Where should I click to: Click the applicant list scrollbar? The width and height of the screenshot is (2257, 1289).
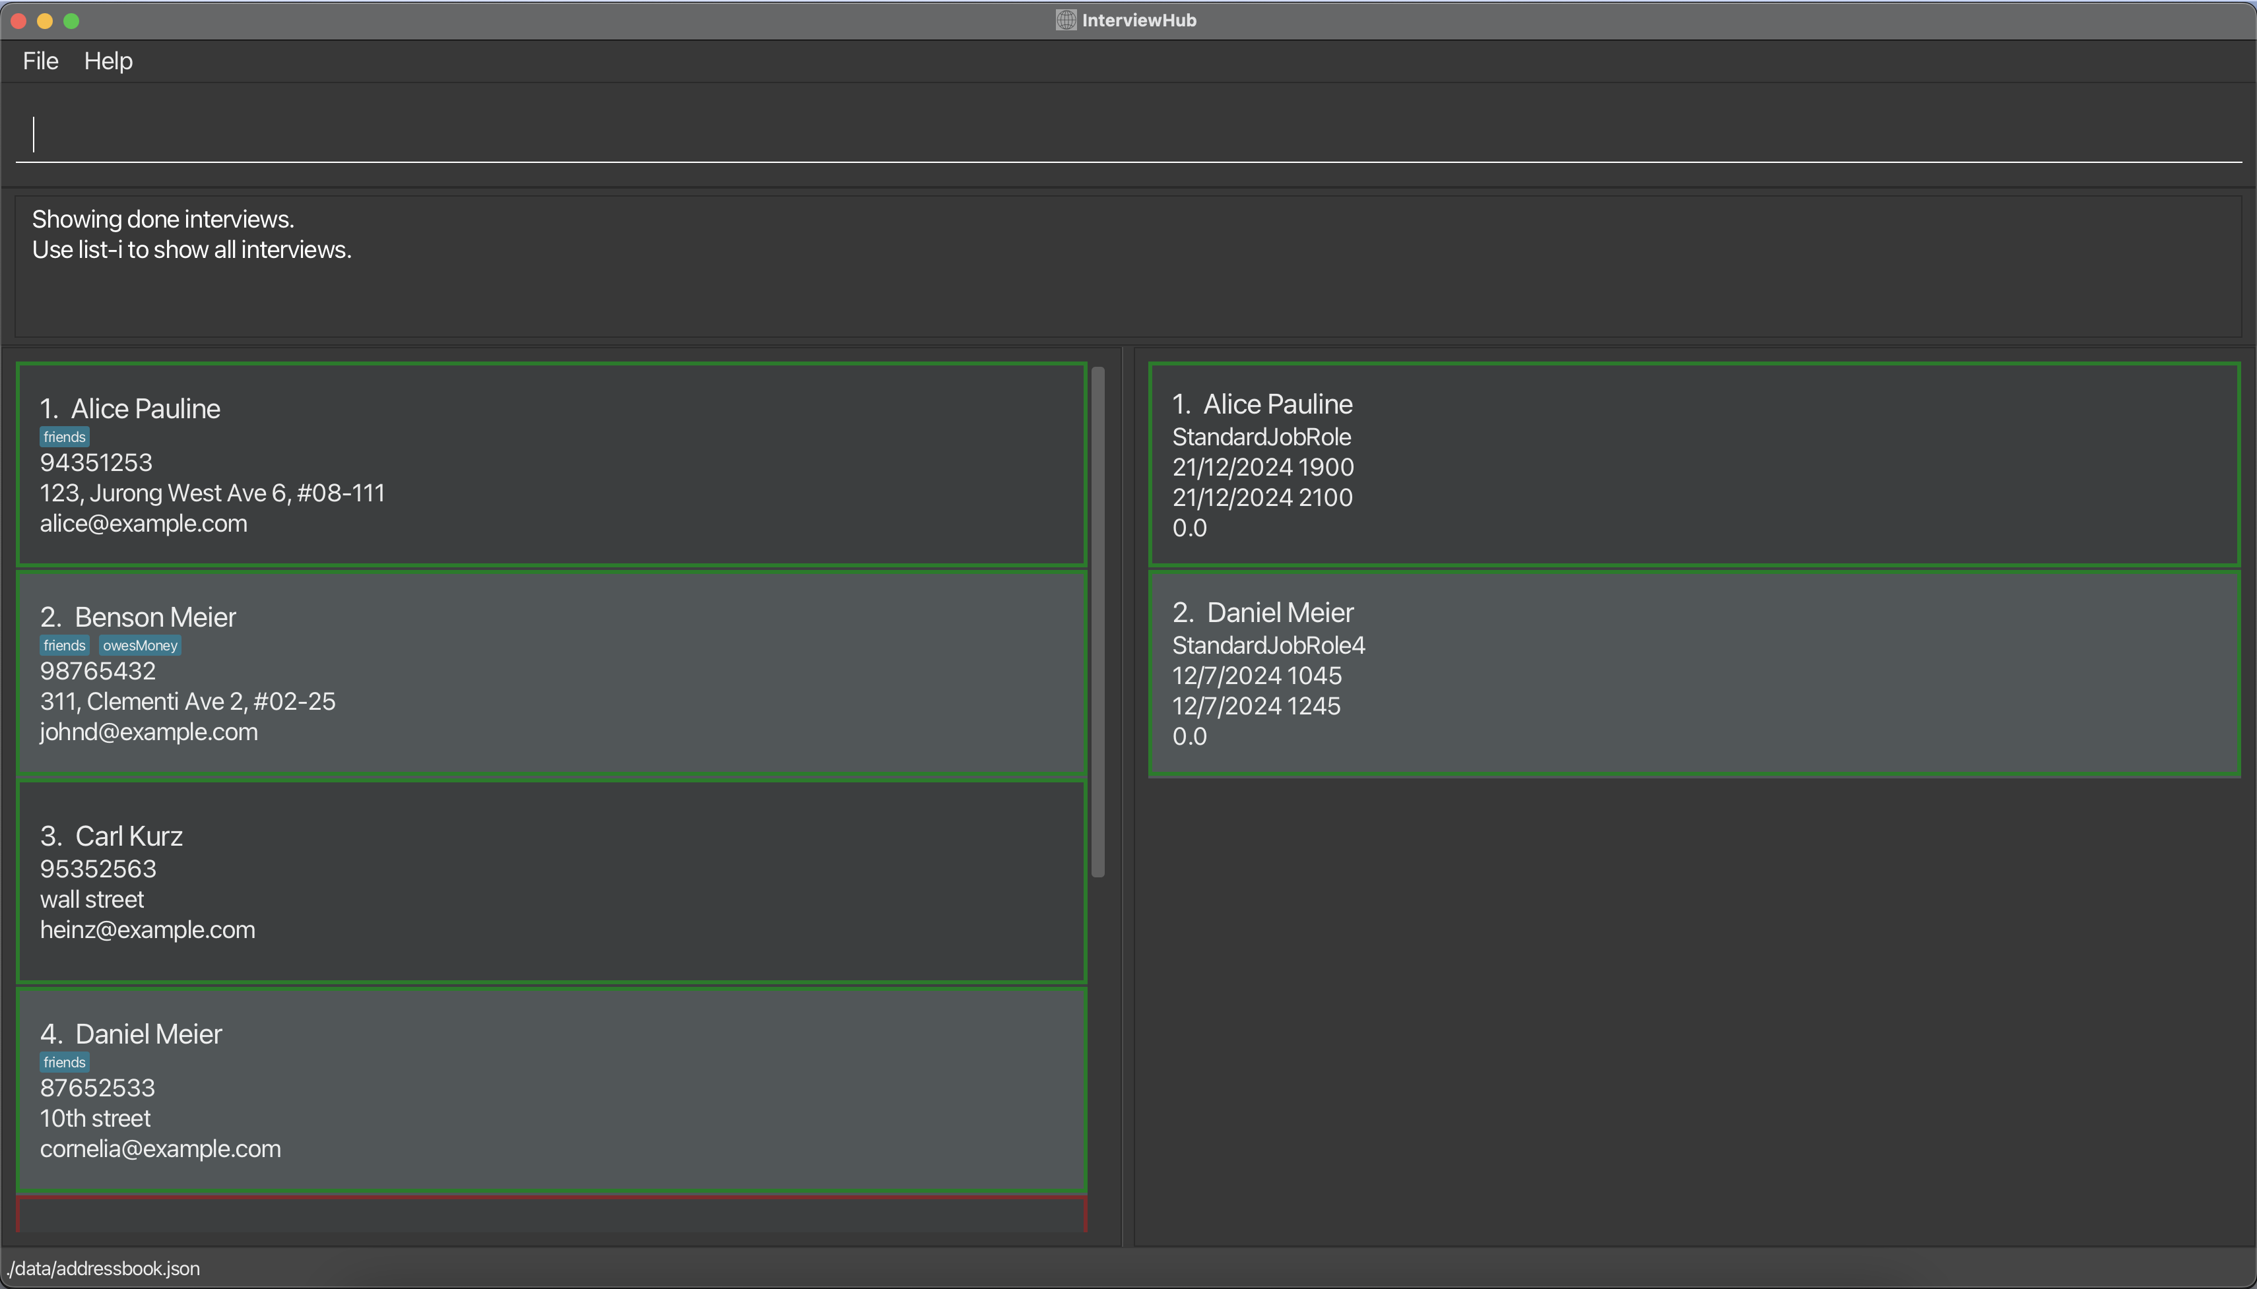1098,621
